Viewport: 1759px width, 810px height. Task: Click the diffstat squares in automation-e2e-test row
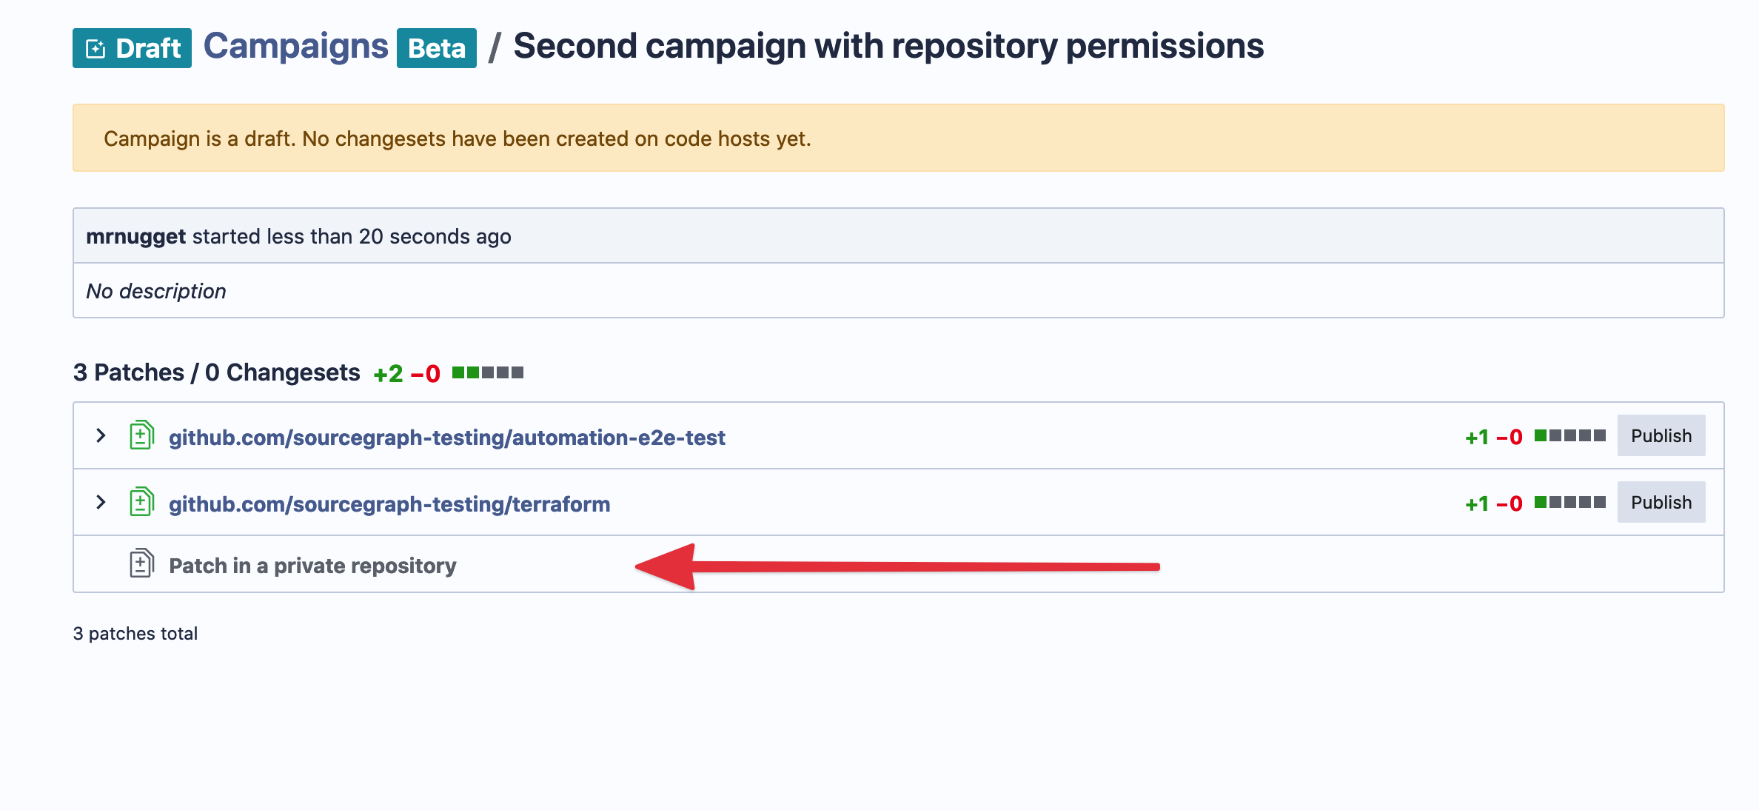tap(1569, 436)
